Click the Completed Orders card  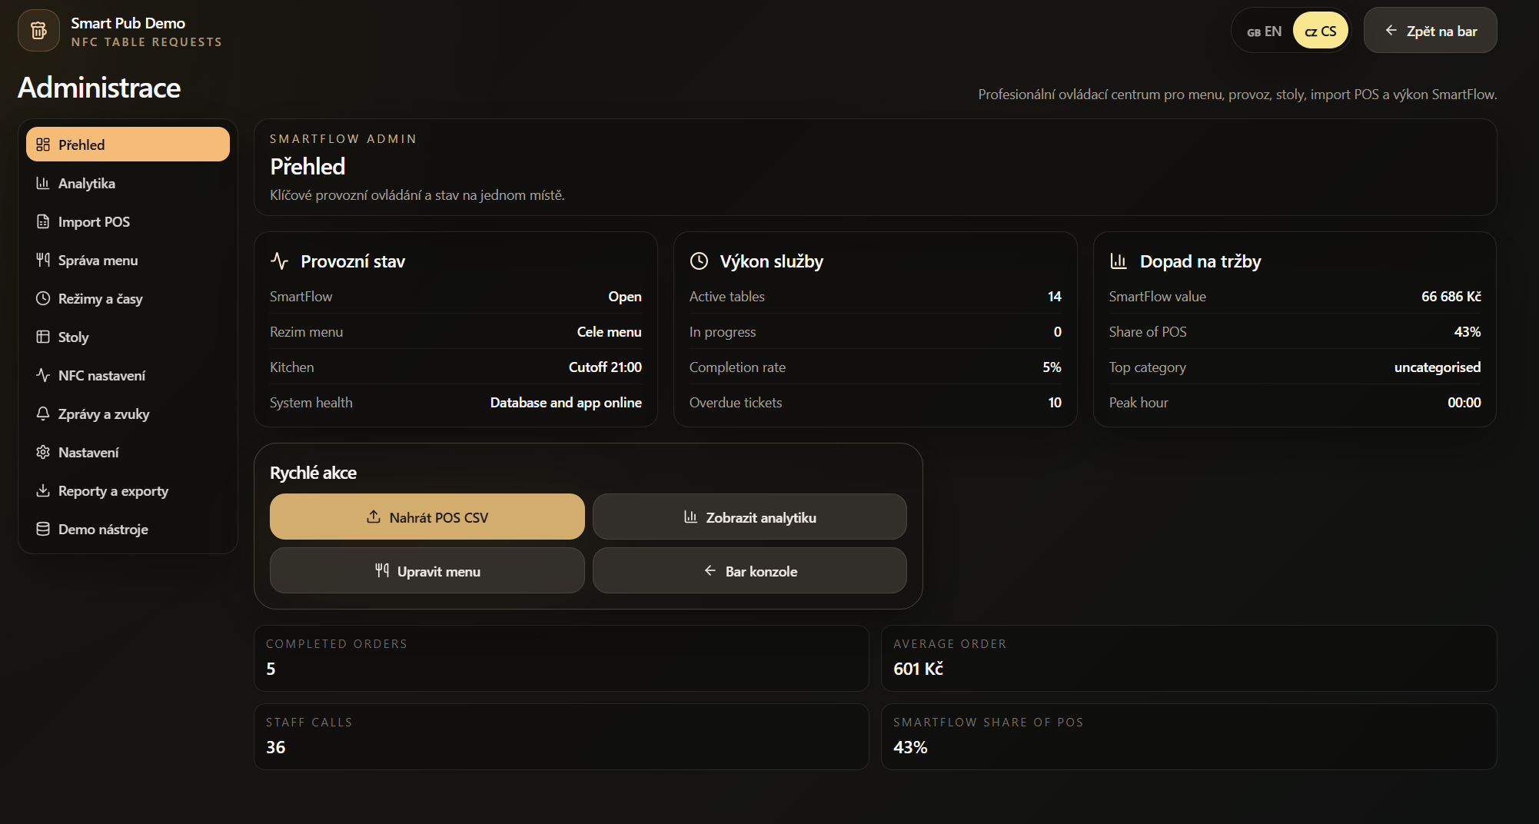click(x=561, y=658)
